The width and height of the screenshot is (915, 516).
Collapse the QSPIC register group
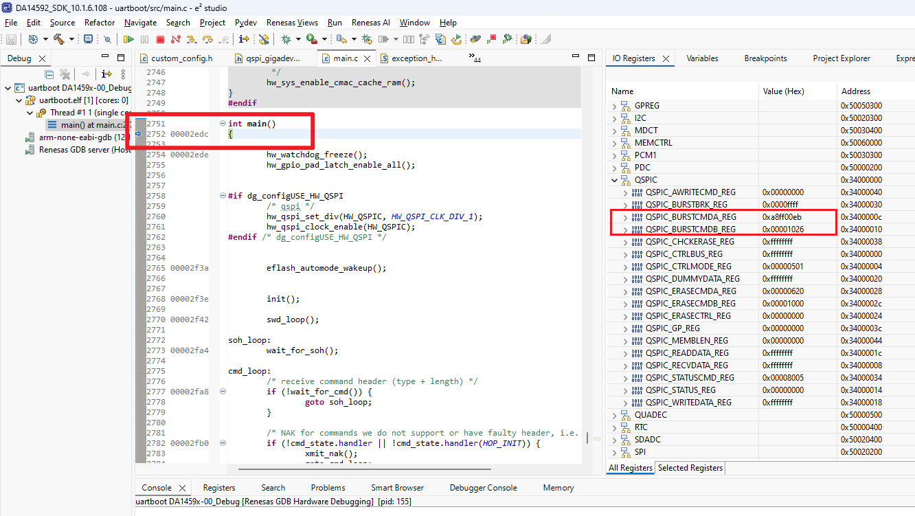coord(614,180)
